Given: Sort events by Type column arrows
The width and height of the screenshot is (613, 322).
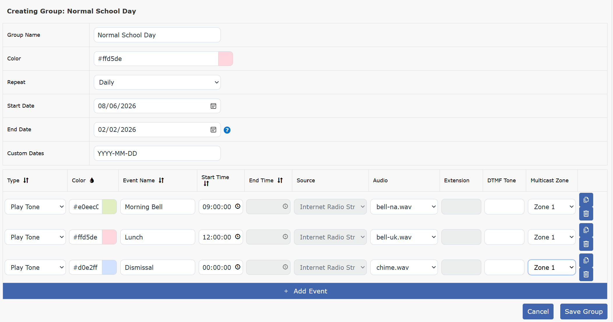Looking at the screenshot, I should click(x=26, y=180).
